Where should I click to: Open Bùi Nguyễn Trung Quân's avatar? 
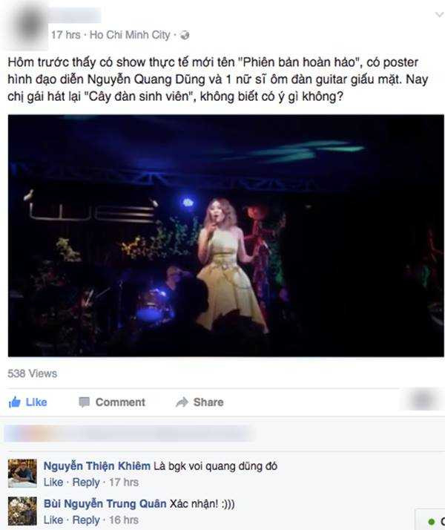[22, 511]
